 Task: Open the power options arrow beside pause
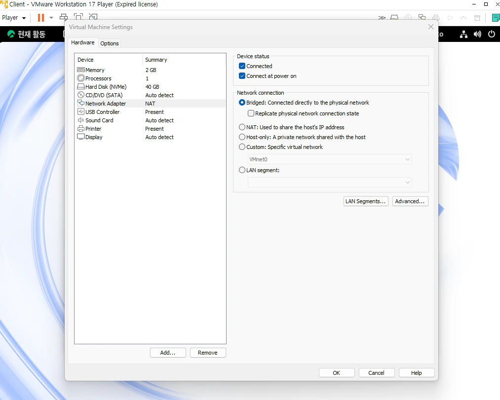[51, 18]
